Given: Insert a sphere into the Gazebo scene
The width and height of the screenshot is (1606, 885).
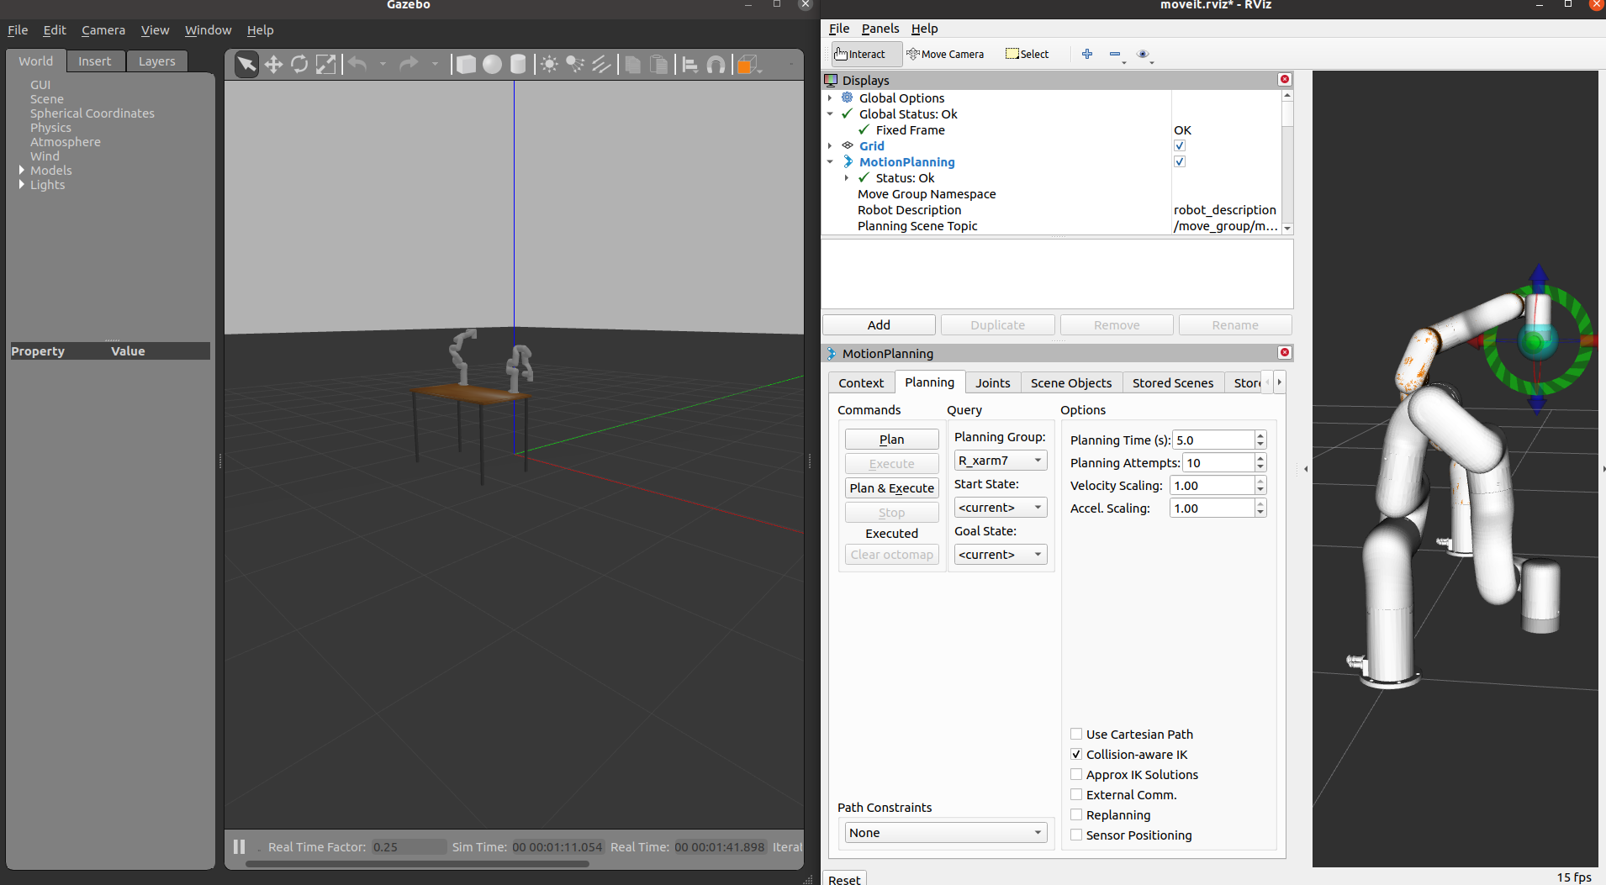Looking at the screenshot, I should 492,65.
